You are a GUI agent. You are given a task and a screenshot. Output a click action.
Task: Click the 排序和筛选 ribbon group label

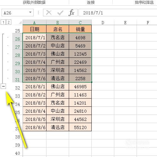pyautogui.click(x=144, y=2)
